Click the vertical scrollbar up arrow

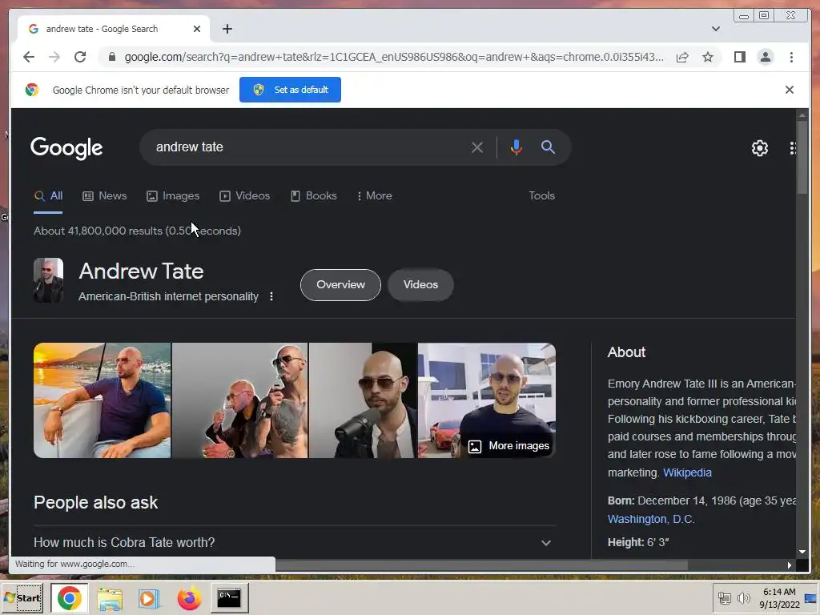802,115
